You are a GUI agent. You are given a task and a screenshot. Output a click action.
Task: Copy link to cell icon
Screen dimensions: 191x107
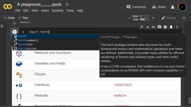[153, 27]
